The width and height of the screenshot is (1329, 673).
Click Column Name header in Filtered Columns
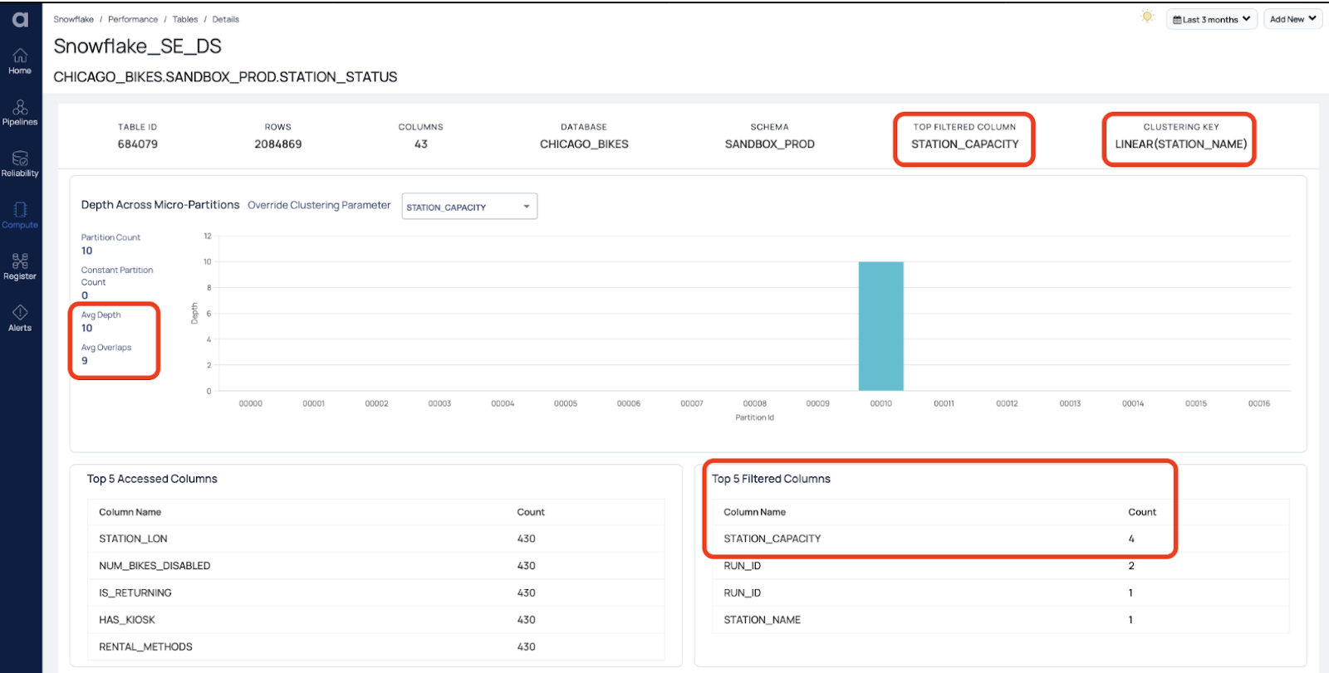click(754, 512)
